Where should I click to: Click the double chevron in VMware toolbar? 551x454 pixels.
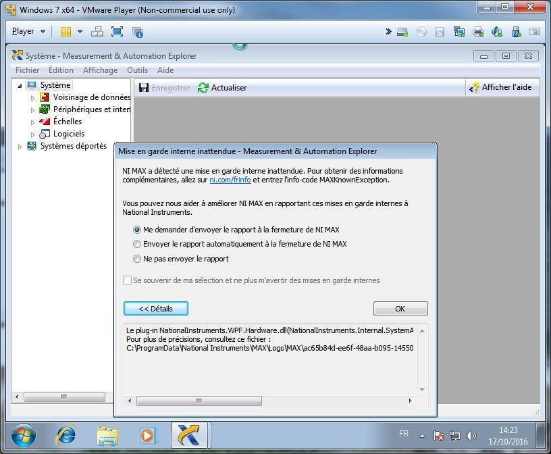[x=388, y=31]
